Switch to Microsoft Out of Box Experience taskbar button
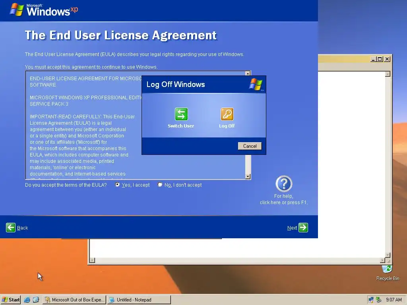Viewport: 407px width, 305px height. click(x=74, y=300)
